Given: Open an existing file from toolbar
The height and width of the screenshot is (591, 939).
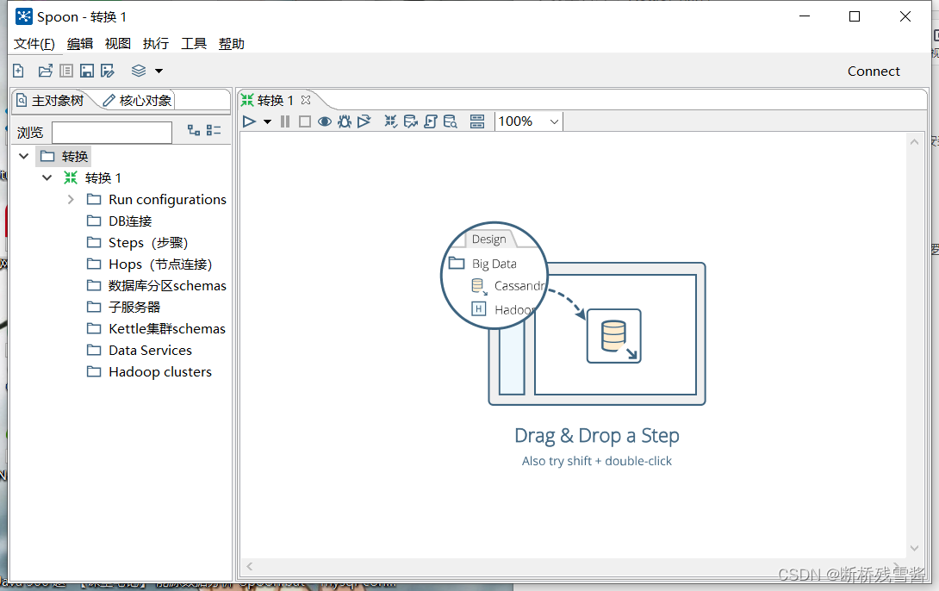Looking at the screenshot, I should click(x=46, y=71).
